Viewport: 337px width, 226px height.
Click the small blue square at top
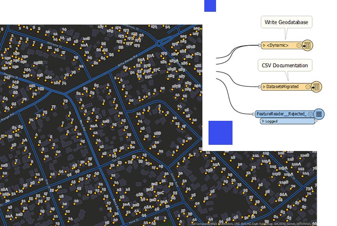(x=210, y=6)
